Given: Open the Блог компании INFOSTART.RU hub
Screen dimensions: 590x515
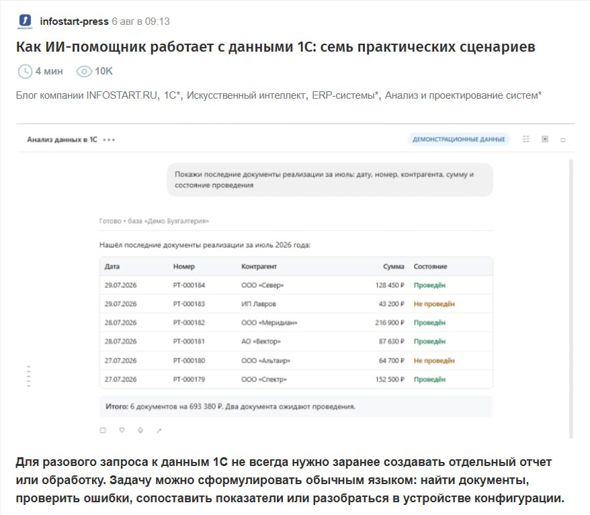Looking at the screenshot, I should pyautogui.click(x=86, y=95).
